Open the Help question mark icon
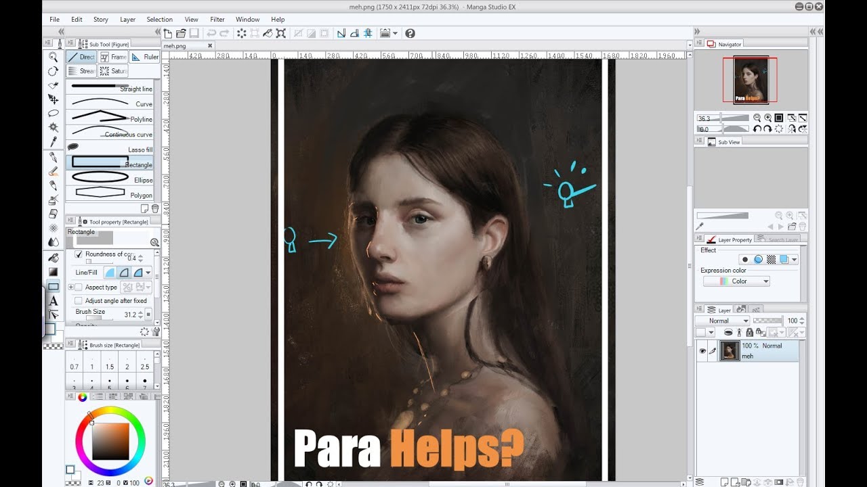 [410, 33]
